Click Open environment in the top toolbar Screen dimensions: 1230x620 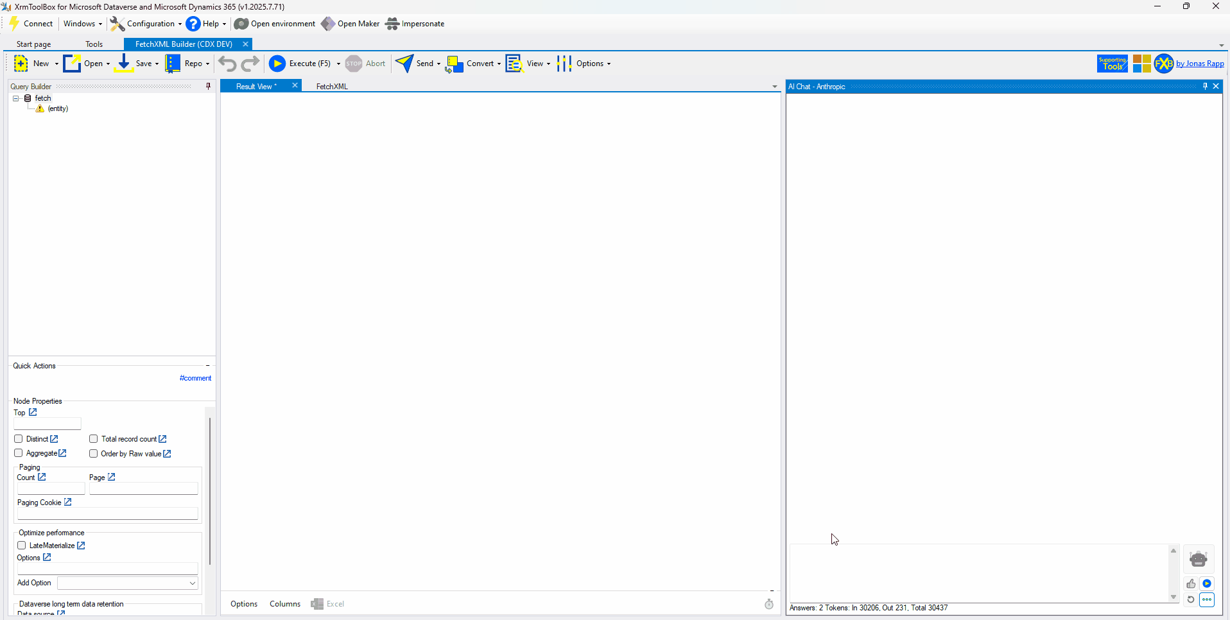[x=275, y=24]
